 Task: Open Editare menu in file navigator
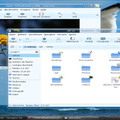(22, 34)
